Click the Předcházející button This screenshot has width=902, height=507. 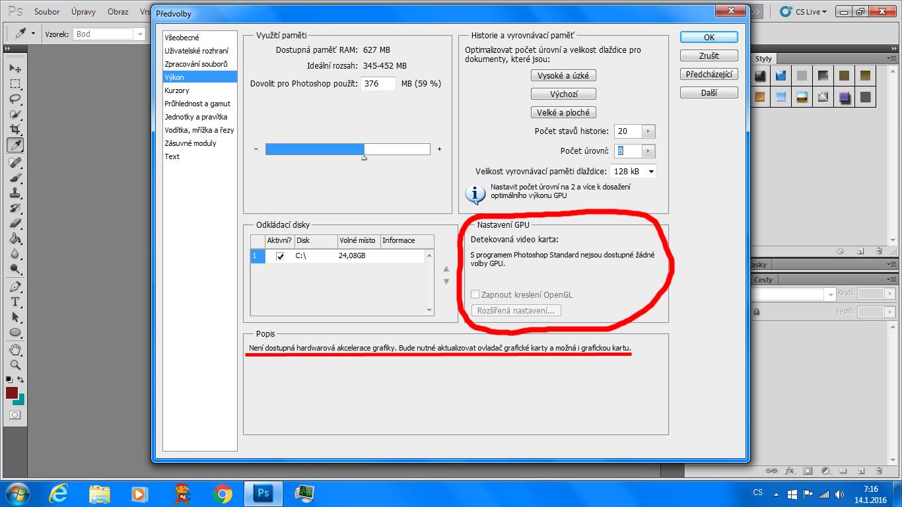coord(709,75)
